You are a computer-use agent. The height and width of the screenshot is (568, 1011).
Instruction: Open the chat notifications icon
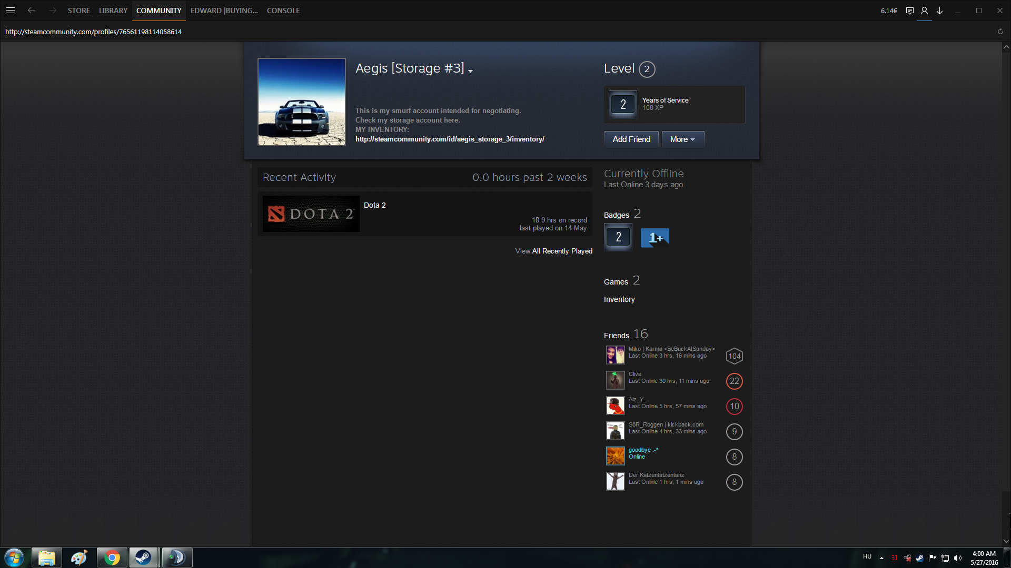(909, 11)
